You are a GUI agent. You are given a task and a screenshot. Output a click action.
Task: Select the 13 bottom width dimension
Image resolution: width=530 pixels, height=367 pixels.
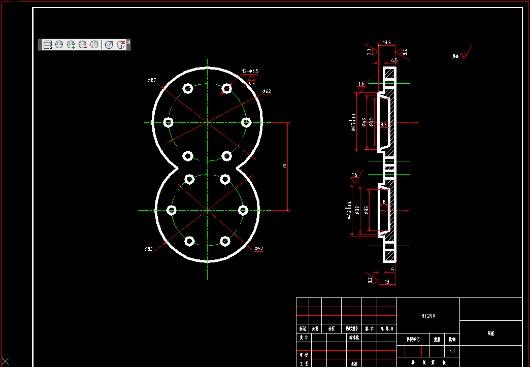pos(387,282)
